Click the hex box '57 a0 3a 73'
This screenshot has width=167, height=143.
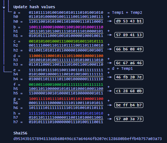[129, 119]
